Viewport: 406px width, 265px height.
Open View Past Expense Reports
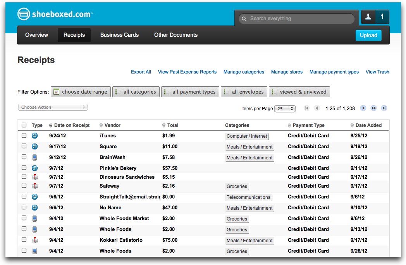pyautogui.click(x=187, y=72)
